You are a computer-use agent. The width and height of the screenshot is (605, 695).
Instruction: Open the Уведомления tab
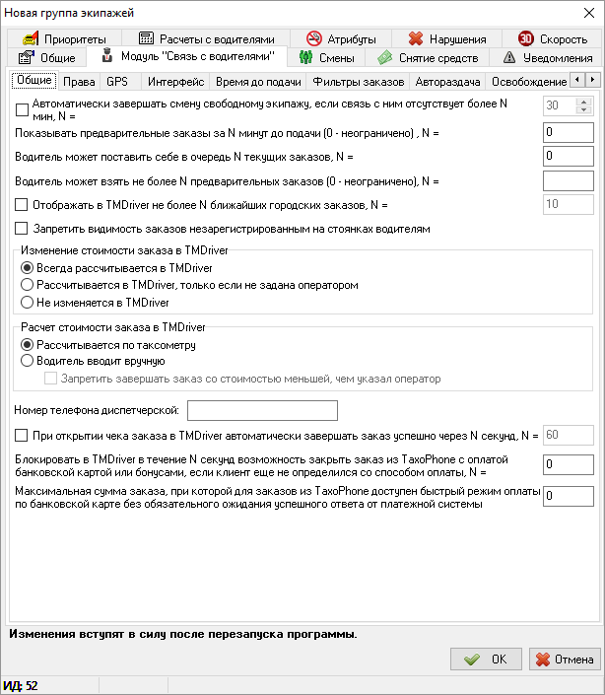click(x=548, y=57)
